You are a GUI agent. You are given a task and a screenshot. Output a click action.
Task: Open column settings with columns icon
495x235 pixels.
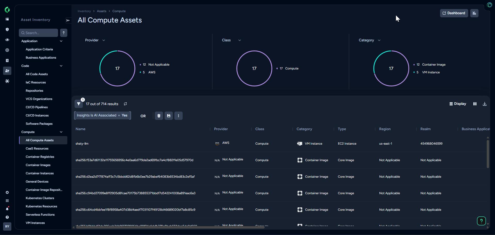[475, 104]
